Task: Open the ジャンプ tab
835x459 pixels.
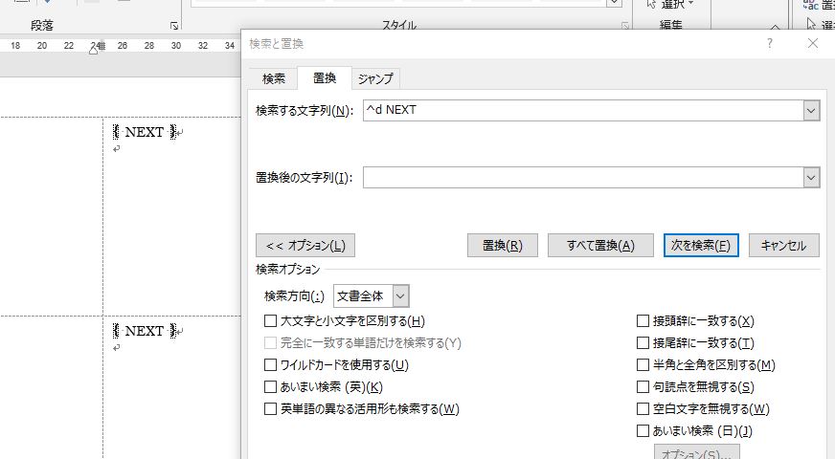Action: point(375,78)
